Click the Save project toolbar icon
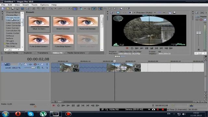208x117 pixels. click(x=13, y=9)
